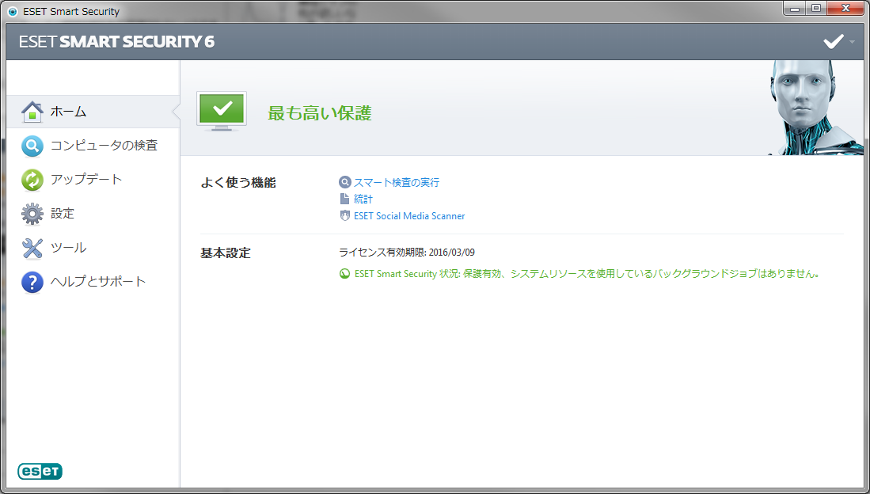Select ホーム in the sidebar

(93, 112)
